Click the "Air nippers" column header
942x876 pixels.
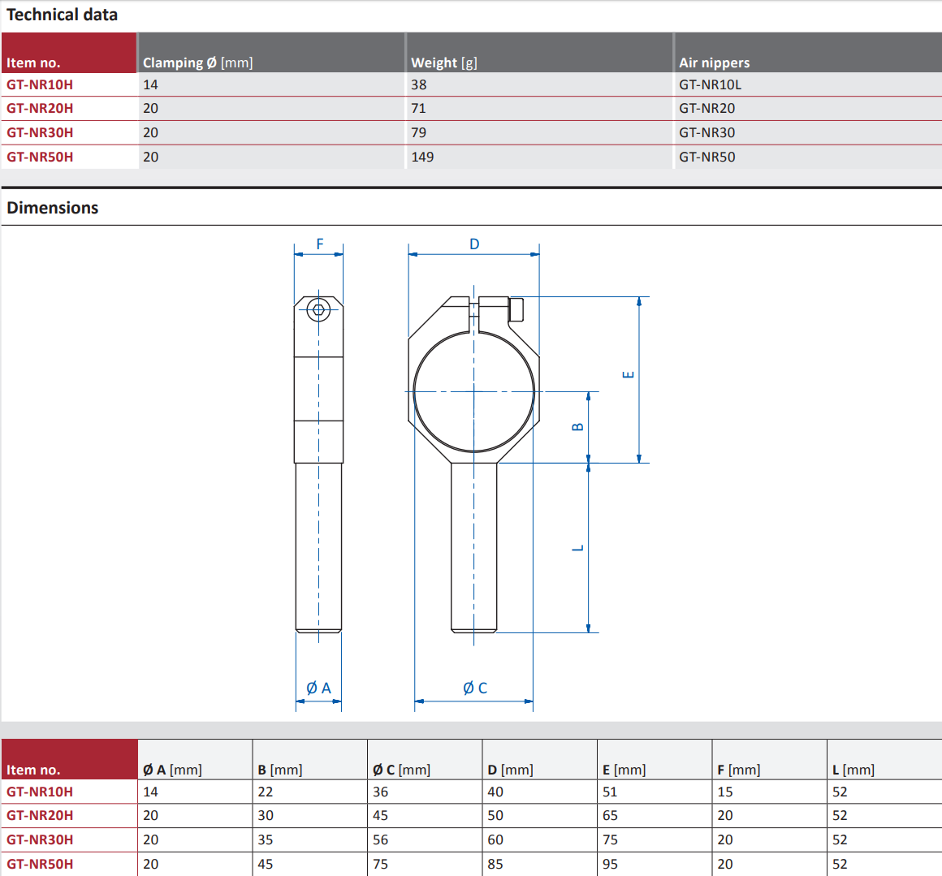[x=715, y=63]
